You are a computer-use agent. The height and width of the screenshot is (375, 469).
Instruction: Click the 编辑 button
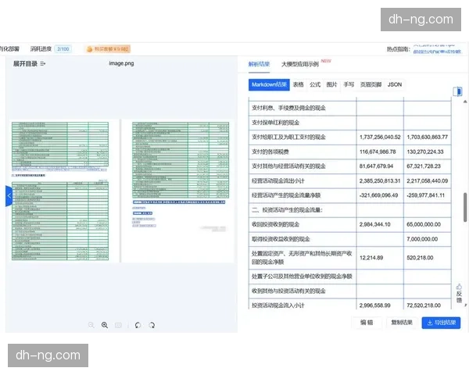pos(367,323)
